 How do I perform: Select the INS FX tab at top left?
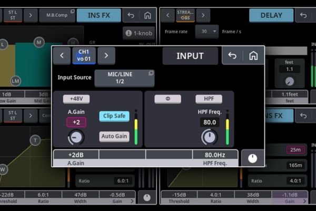click(x=98, y=15)
